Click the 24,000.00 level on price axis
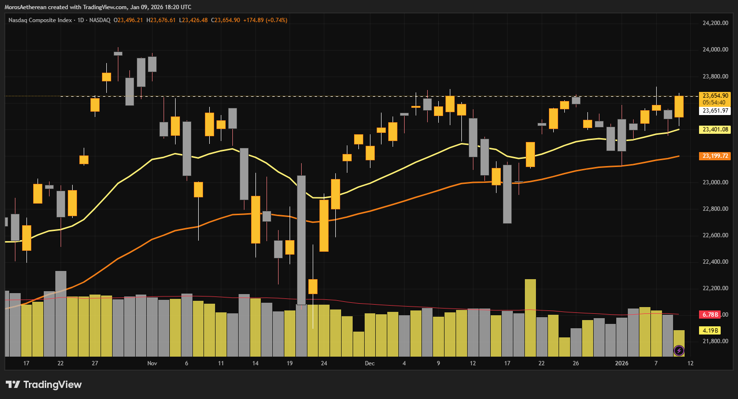738x399 pixels. (x=715, y=50)
